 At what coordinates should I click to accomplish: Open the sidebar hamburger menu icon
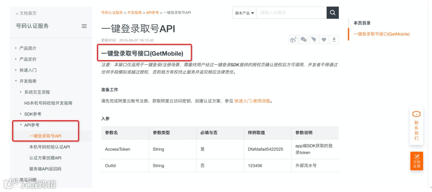click(84, 26)
